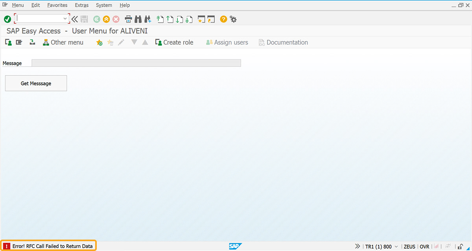Open Help via orange question mark
472x251 pixels.
pyautogui.click(x=223, y=19)
